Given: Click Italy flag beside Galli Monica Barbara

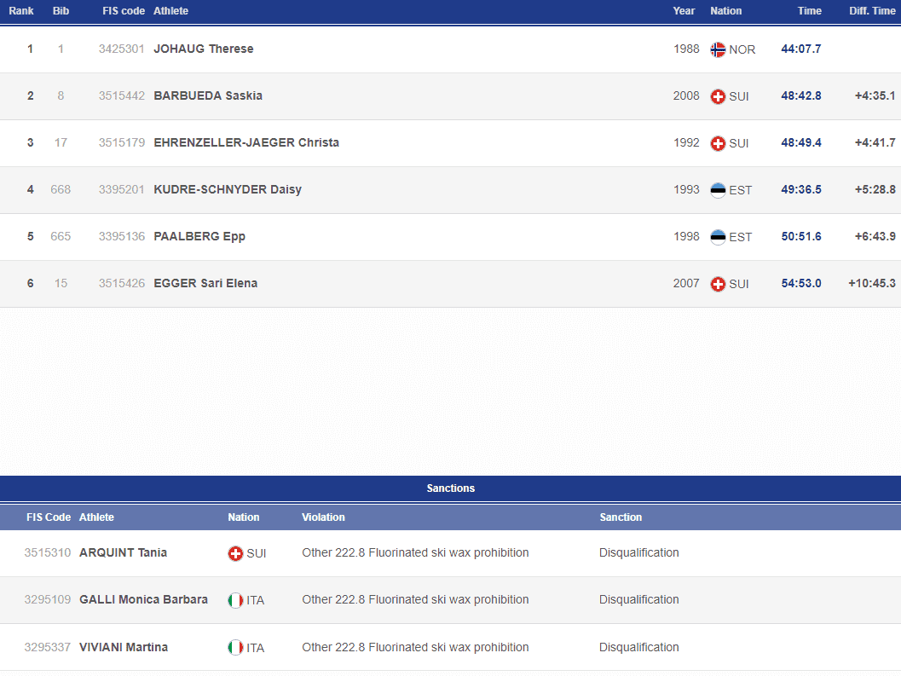Looking at the screenshot, I should (x=235, y=601).
